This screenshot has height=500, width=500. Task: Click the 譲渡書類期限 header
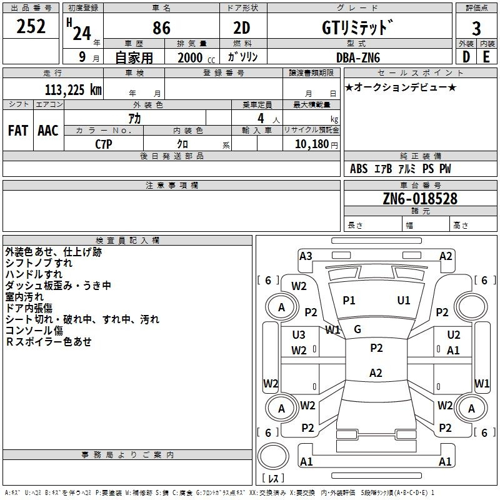click(311, 72)
